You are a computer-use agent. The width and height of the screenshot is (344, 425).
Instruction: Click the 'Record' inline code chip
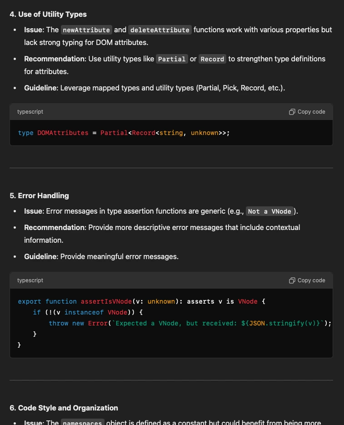pos(212,59)
